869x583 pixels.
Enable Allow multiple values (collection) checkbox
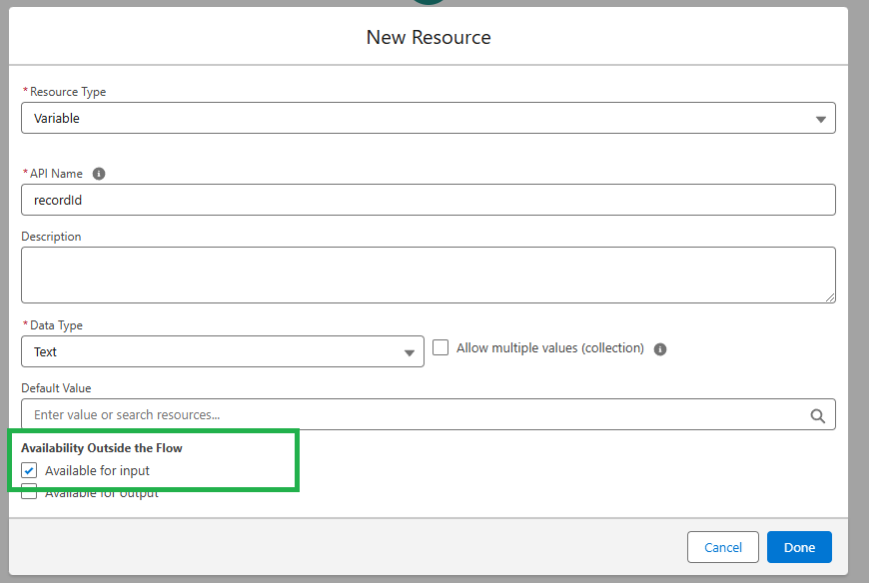[x=440, y=348]
